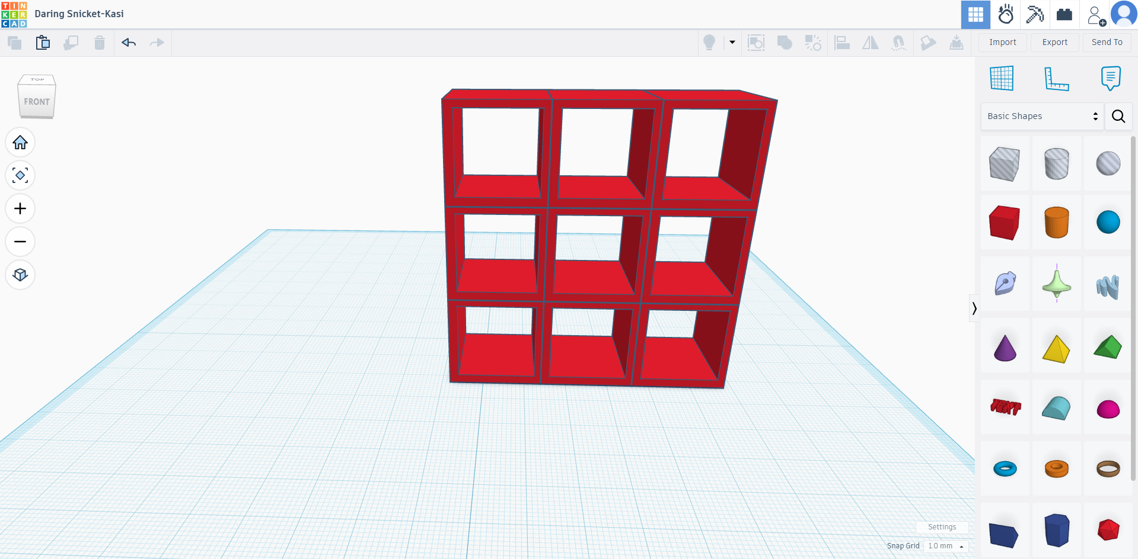The width and height of the screenshot is (1138, 559).
Task: Open the Bricks mode icon
Action: coord(1064,14)
